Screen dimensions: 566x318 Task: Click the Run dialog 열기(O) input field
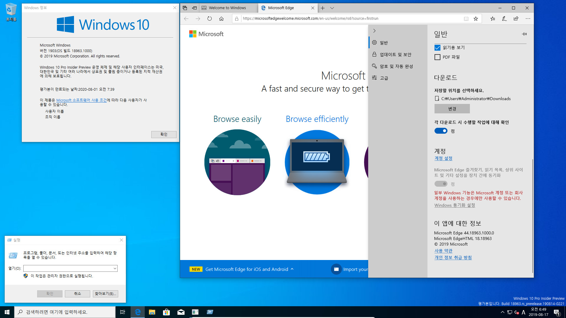[x=70, y=268]
